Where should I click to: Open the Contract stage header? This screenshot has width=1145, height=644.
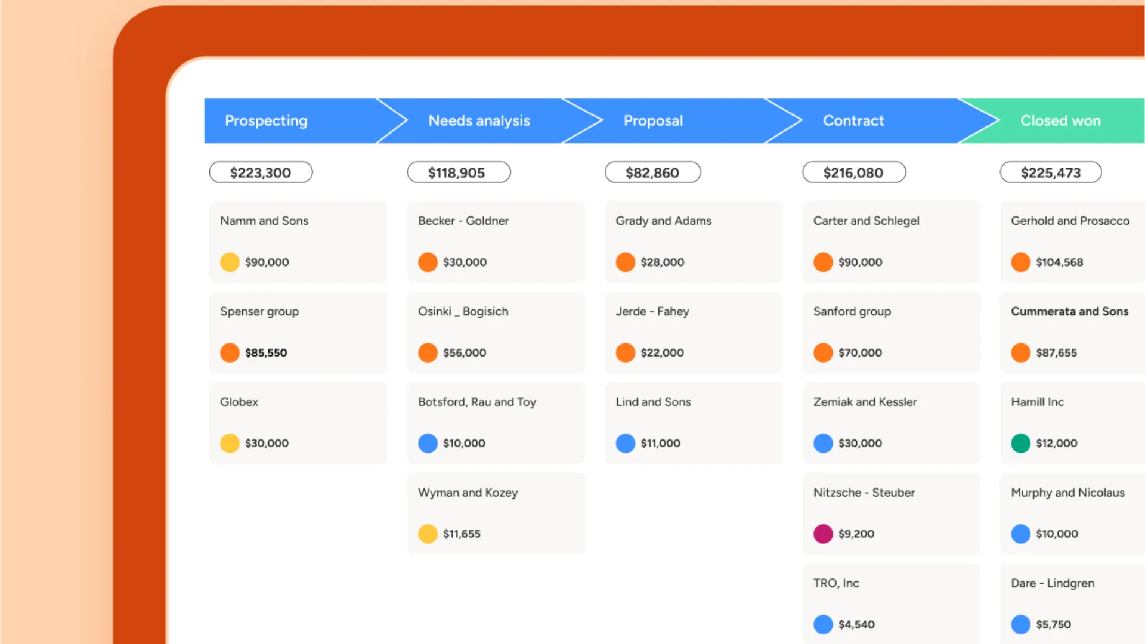853,120
